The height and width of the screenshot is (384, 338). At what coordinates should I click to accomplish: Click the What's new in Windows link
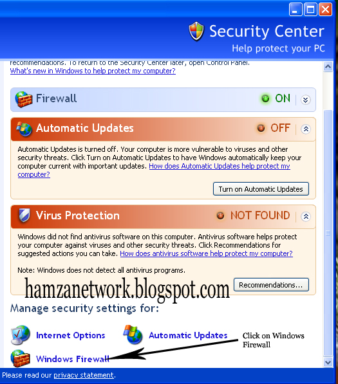click(x=93, y=71)
